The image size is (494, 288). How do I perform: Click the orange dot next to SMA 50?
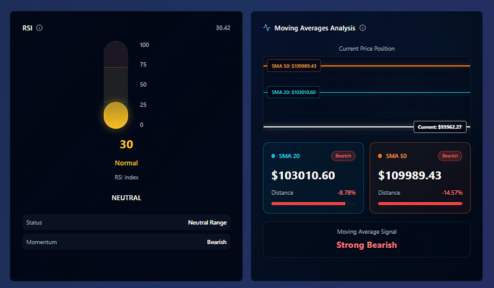coord(380,156)
